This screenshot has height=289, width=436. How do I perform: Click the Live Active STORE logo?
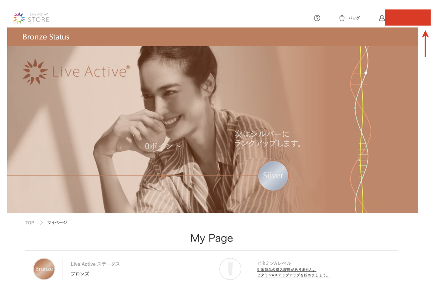click(x=31, y=18)
